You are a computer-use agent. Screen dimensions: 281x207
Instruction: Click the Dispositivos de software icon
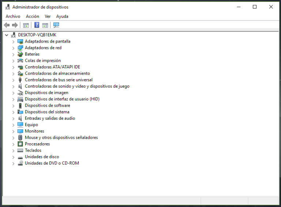tap(20, 106)
